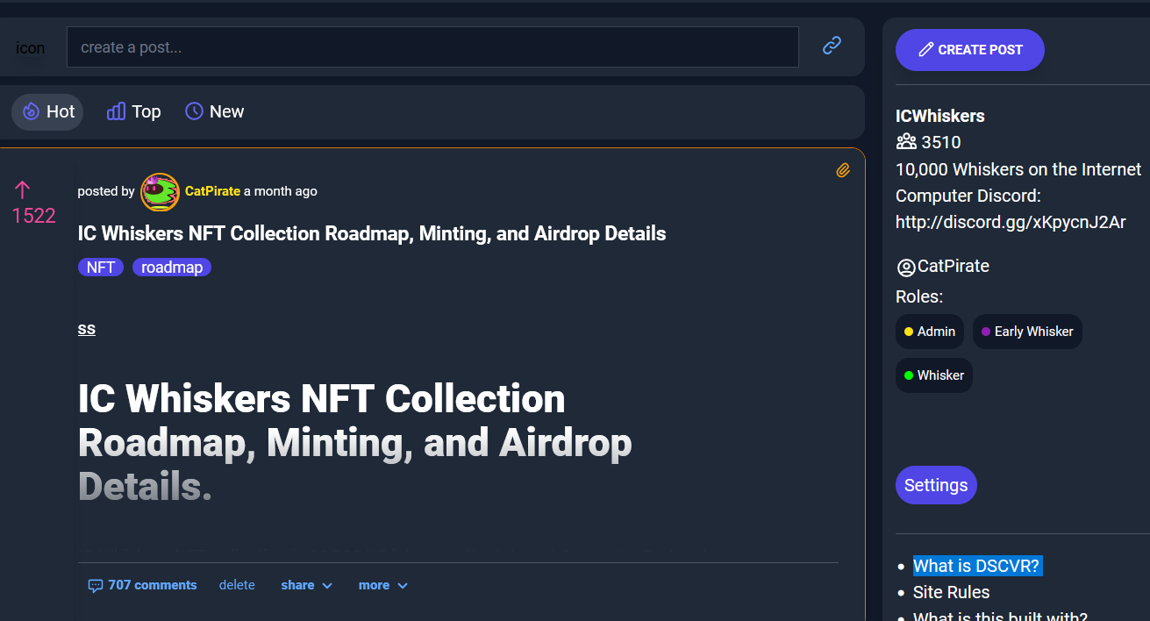Expand the share dropdown
Image resolution: width=1150 pixels, height=621 pixels.
[x=307, y=585]
